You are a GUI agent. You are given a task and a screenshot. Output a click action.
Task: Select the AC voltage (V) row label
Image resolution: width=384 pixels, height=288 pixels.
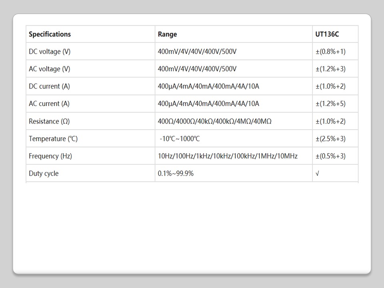point(49,69)
